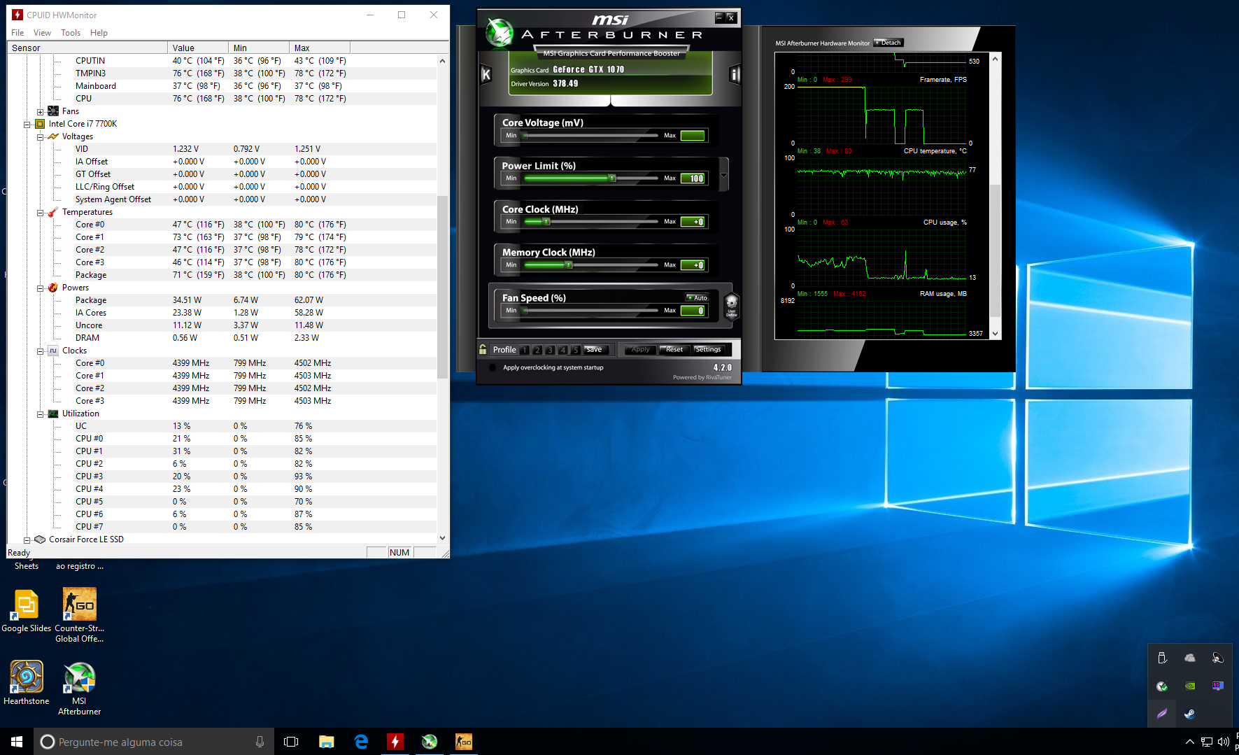The image size is (1239, 755).
Task: Collapse the Corsair Force LE SSD node
Action: [x=27, y=539]
